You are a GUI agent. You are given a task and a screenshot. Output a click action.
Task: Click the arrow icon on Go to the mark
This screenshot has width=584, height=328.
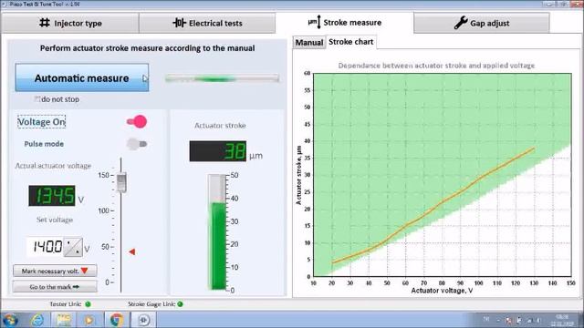[x=76, y=287]
